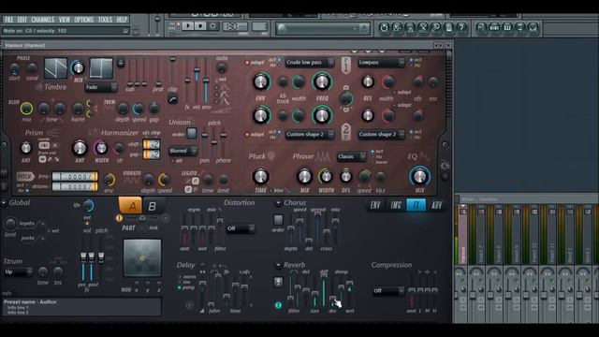The width and height of the screenshot is (599, 337).
Task: Switch to the IMG tab
Action: [x=396, y=205]
